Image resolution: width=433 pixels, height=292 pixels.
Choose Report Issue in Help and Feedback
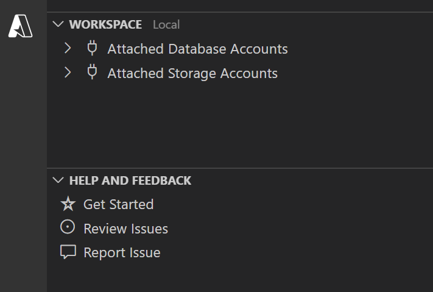(122, 252)
